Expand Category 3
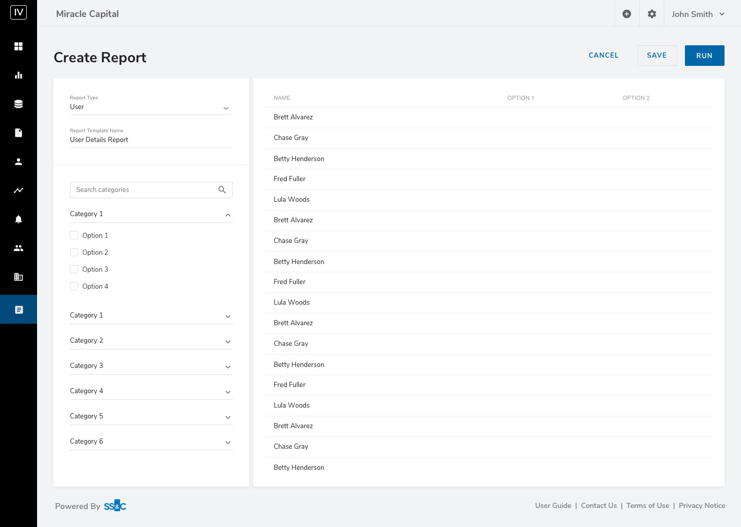Screen dimensions: 741x527 coord(151,366)
